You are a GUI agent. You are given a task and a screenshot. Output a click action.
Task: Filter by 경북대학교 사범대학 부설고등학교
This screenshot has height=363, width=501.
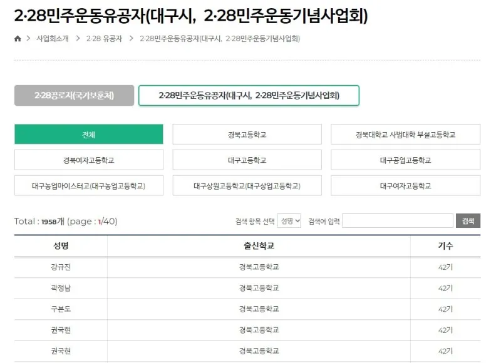[405, 135]
